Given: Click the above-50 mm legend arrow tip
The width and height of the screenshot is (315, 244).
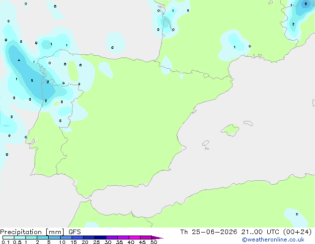Looking at the screenshot, I should point(157,238).
